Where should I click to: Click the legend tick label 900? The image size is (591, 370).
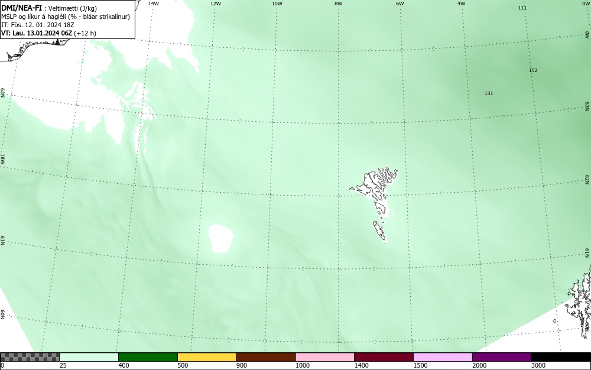[x=242, y=365]
